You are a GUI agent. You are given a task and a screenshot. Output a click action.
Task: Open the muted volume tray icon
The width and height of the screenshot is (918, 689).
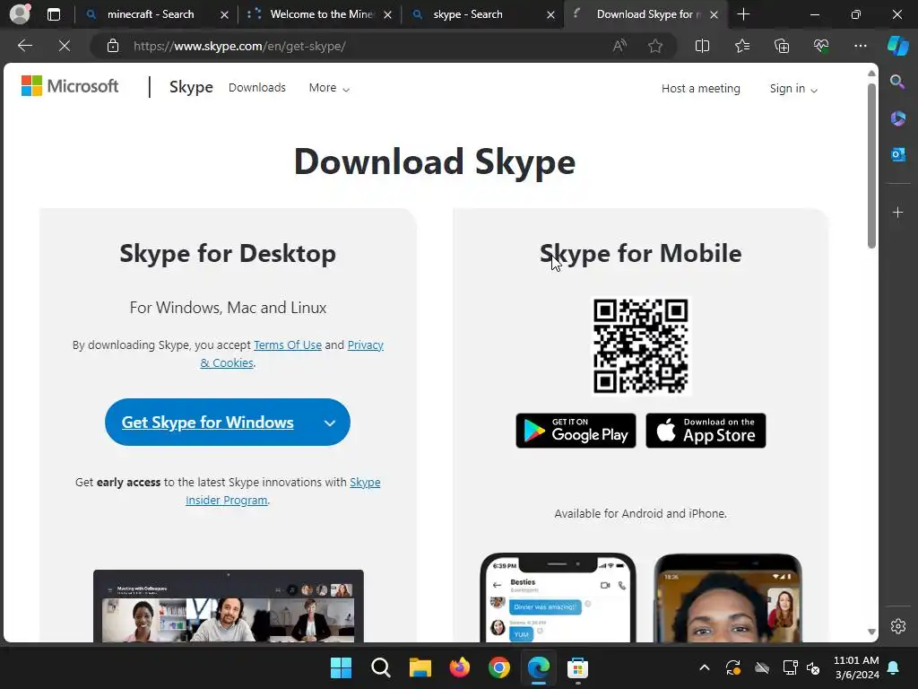click(812, 667)
